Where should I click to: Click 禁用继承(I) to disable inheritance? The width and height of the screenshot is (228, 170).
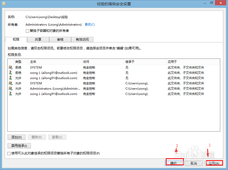[x=19, y=146]
